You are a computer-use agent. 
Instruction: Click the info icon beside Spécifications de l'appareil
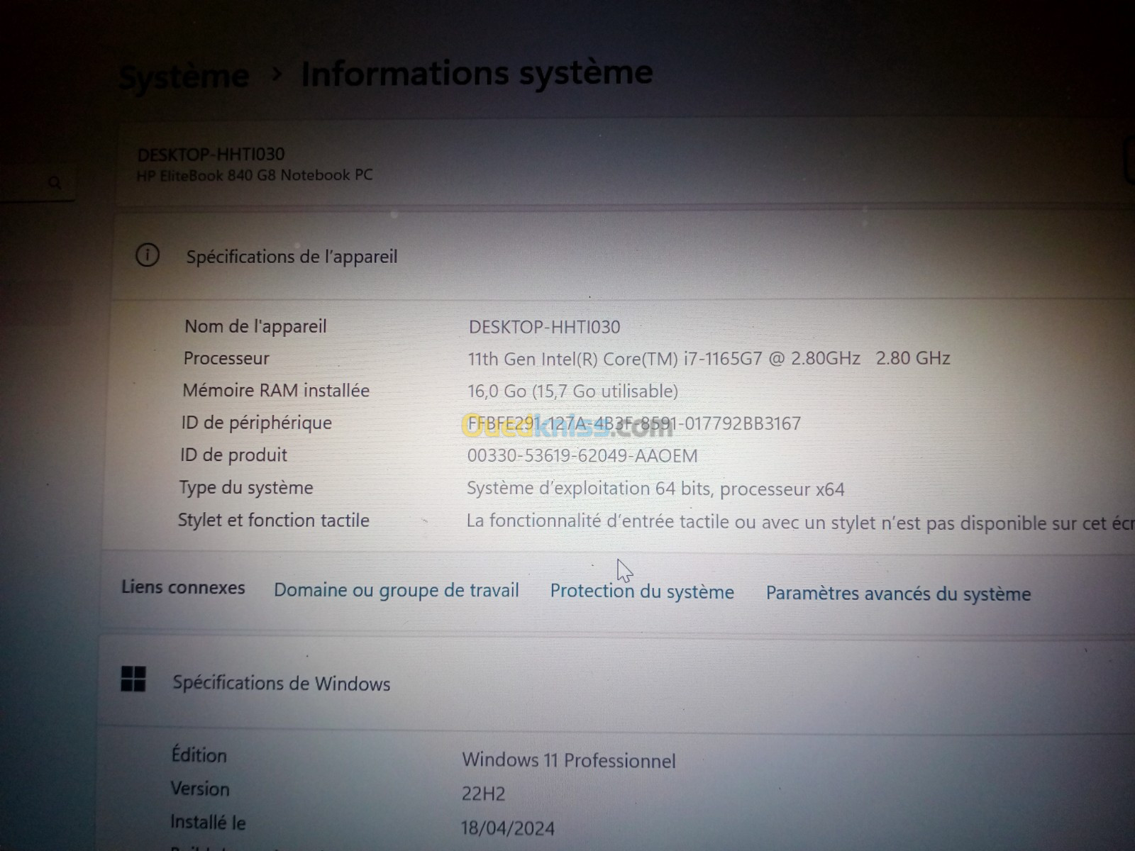click(148, 255)
